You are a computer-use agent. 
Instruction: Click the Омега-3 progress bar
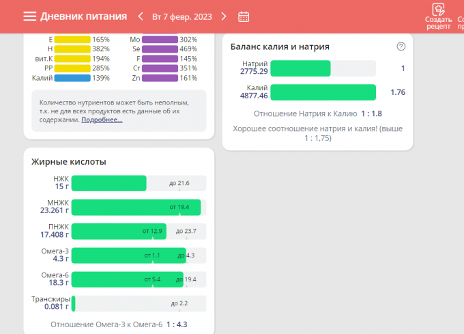[128, 255]
